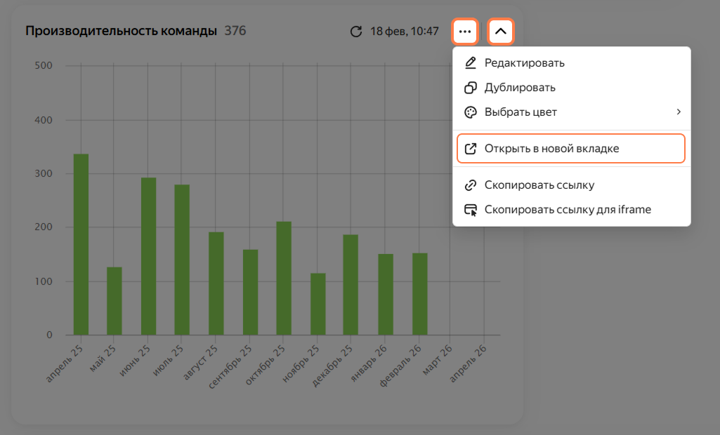This screenshot has width=720, height=435.
Task: Click the октябрь 25 bar
Action: pyautogui.click(x=284, y=279)
